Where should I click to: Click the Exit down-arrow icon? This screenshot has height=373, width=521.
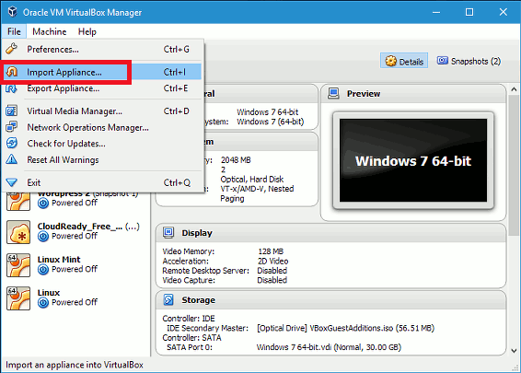tap(12, 182)
